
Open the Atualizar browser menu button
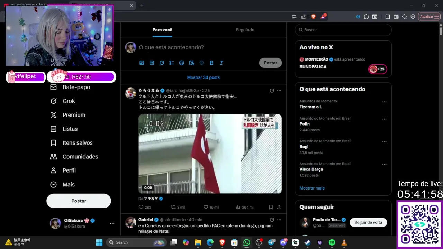pos(429,17)
